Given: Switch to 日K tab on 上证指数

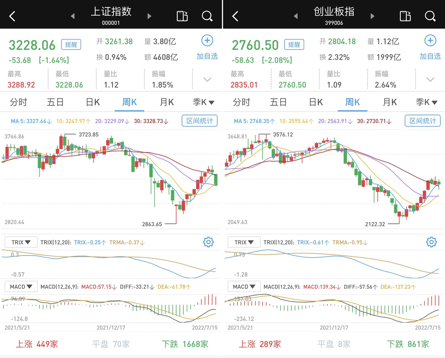Looking at the screenshot, I should click(x=93, y=102).
